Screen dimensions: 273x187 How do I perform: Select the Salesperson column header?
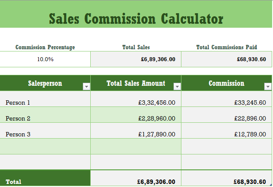(x=45, y=83)
